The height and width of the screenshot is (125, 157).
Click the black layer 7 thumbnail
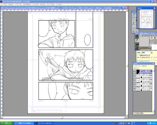138,72
